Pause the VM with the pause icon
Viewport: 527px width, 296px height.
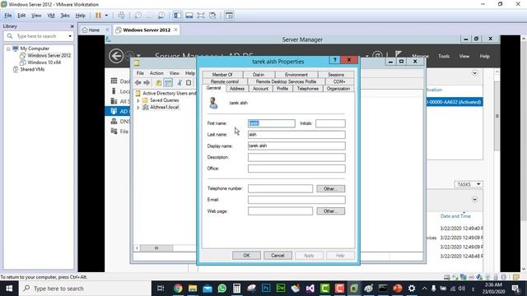click(98, 16)
